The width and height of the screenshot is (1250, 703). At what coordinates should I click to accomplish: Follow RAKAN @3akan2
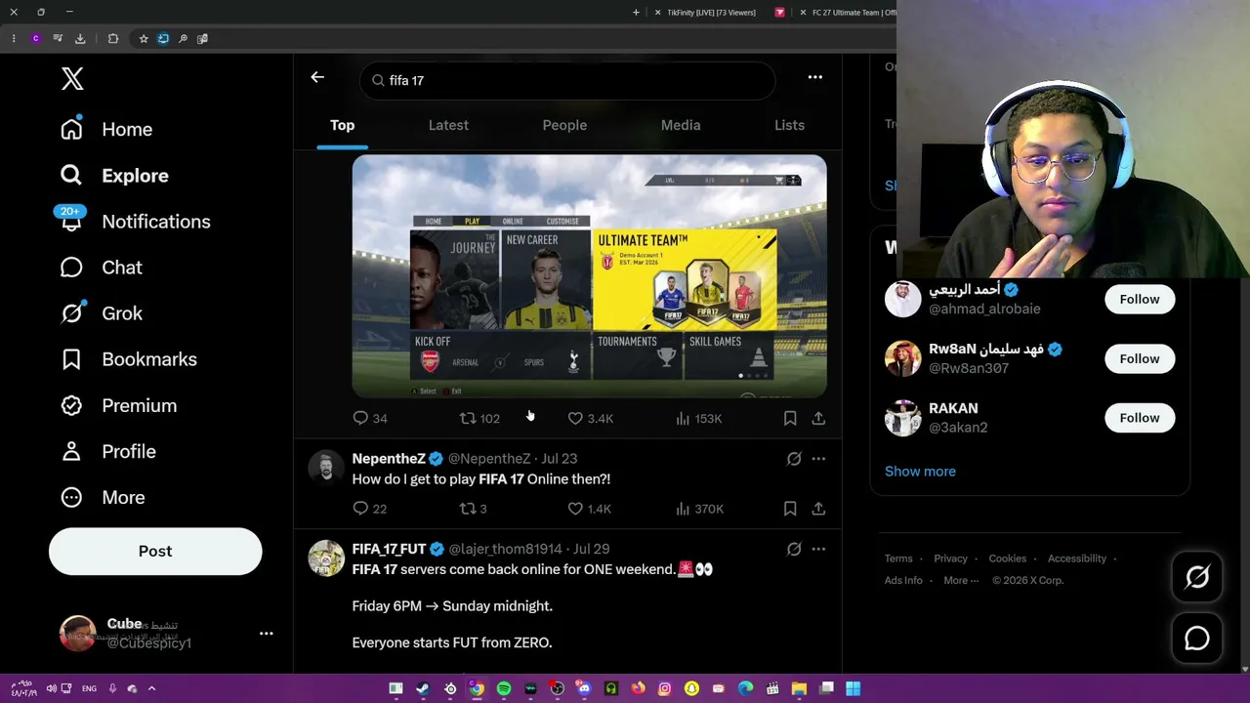1140,418
